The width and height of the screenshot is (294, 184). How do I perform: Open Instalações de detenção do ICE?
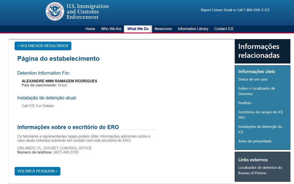click(260, 129)
